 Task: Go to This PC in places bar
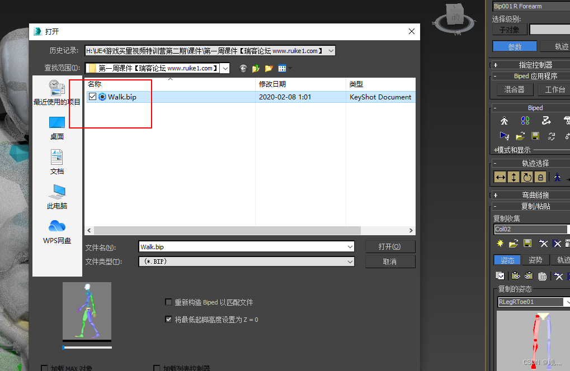click(56, 197)
